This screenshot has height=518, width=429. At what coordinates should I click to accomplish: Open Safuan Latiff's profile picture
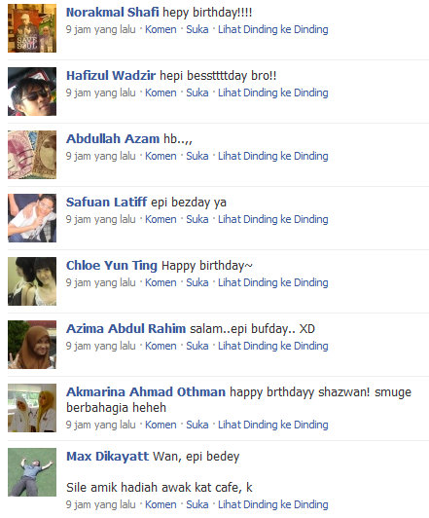(32, 218)
